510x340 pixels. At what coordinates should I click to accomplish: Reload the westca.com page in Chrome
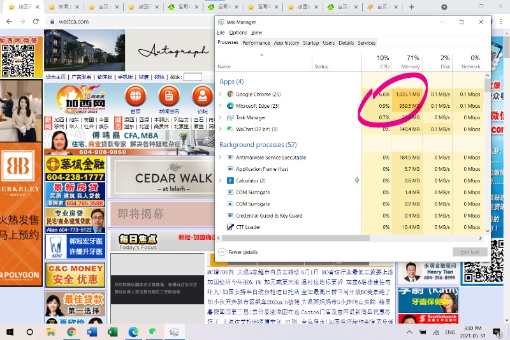[36, 22]
